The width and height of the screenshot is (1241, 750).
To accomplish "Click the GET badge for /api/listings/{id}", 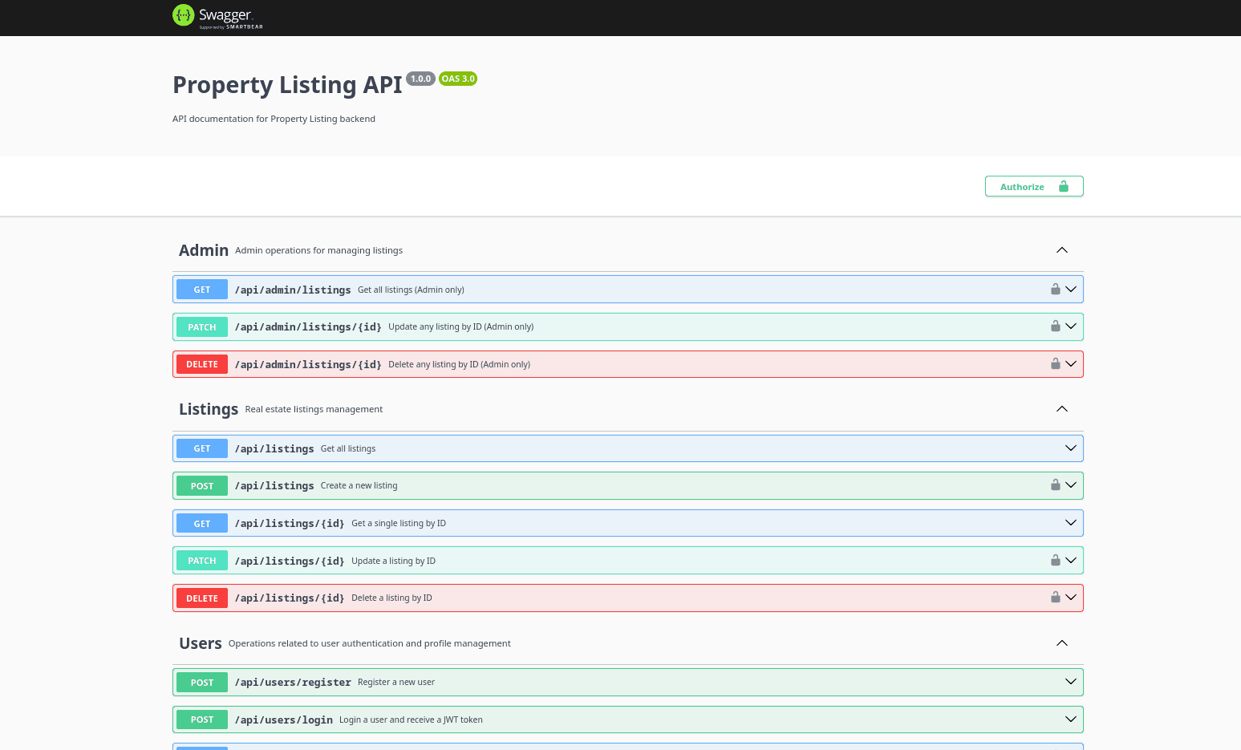I will (x=202, y=523).
